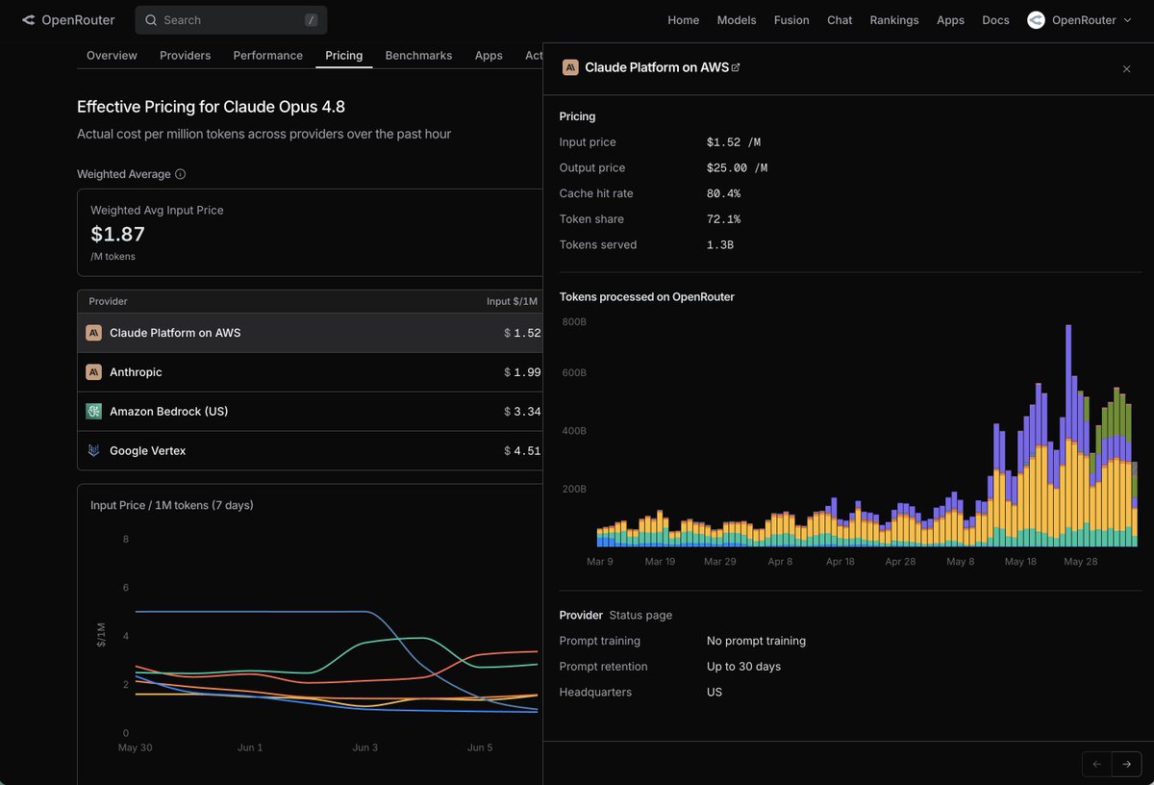1154x785 pixels.
Task: Click the Amazon Bedrock provider icon
Action: (93, 412)
